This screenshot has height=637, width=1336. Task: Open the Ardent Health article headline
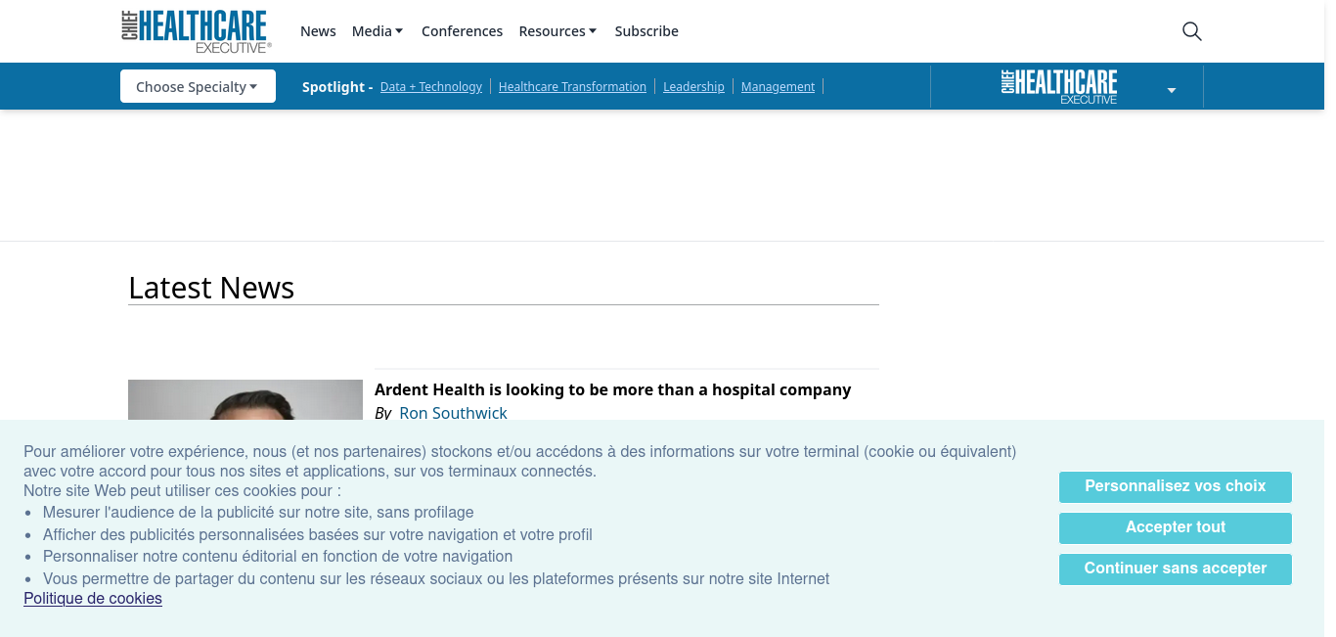tap(613, 389)
